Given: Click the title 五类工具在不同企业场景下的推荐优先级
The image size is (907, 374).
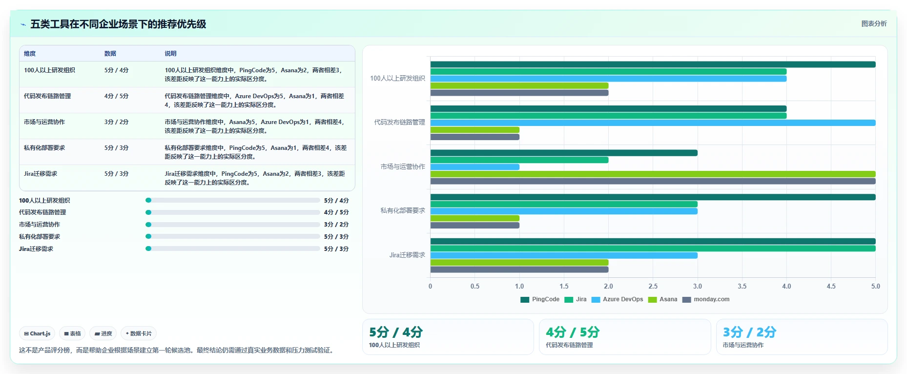Looking at the screenshot, I should [118, 24].
